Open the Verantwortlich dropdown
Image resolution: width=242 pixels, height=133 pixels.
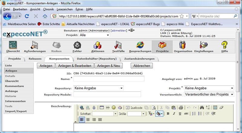tap(209, 94)
